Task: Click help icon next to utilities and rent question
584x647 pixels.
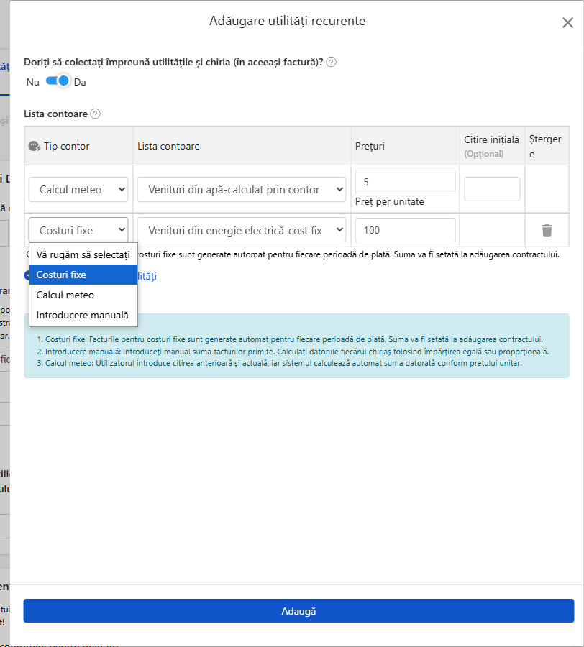Action: point(331,63)
